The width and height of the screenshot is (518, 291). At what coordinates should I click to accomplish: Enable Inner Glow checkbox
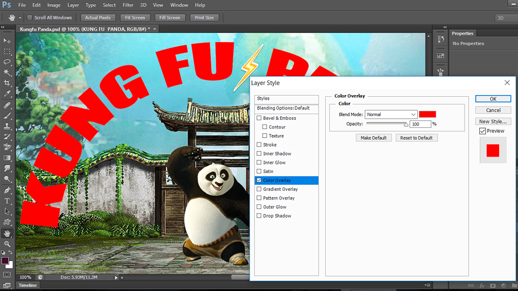click(259, 163)
